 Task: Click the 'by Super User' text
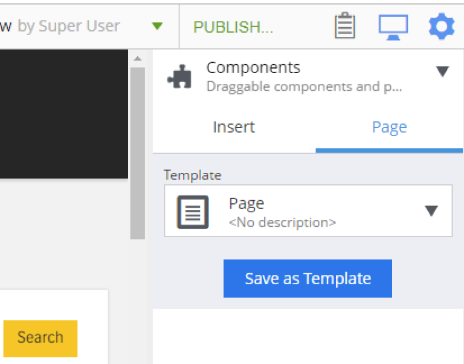[69, 26]
